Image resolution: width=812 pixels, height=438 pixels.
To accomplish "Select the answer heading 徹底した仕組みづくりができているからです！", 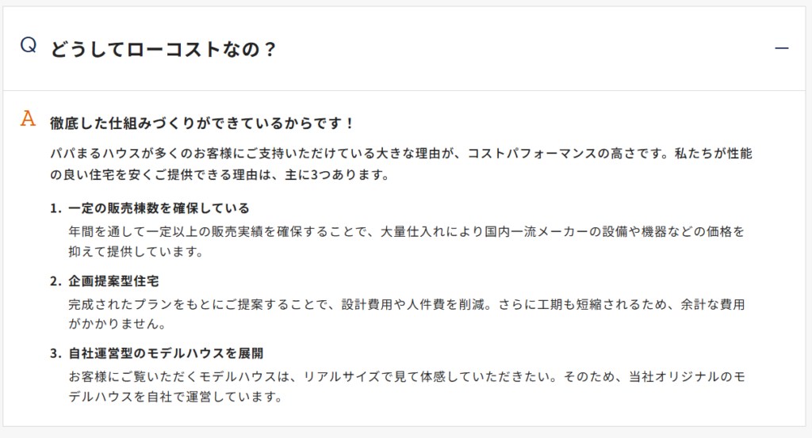I will coord(201,124).
